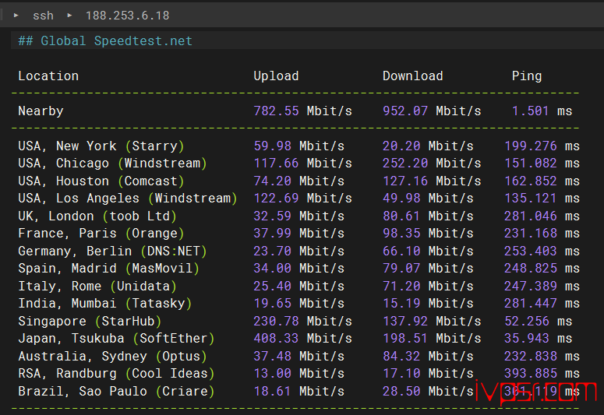This screenshot has height=415, width=604.
Task: Click Nearby ping value 1.501
Action: [531, 111]
